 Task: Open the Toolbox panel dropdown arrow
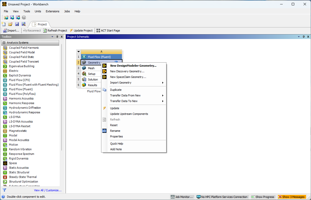coord(52,37)
